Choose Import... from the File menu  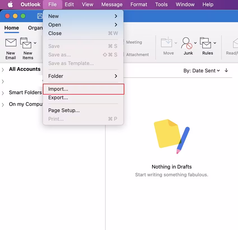(83, 89)
